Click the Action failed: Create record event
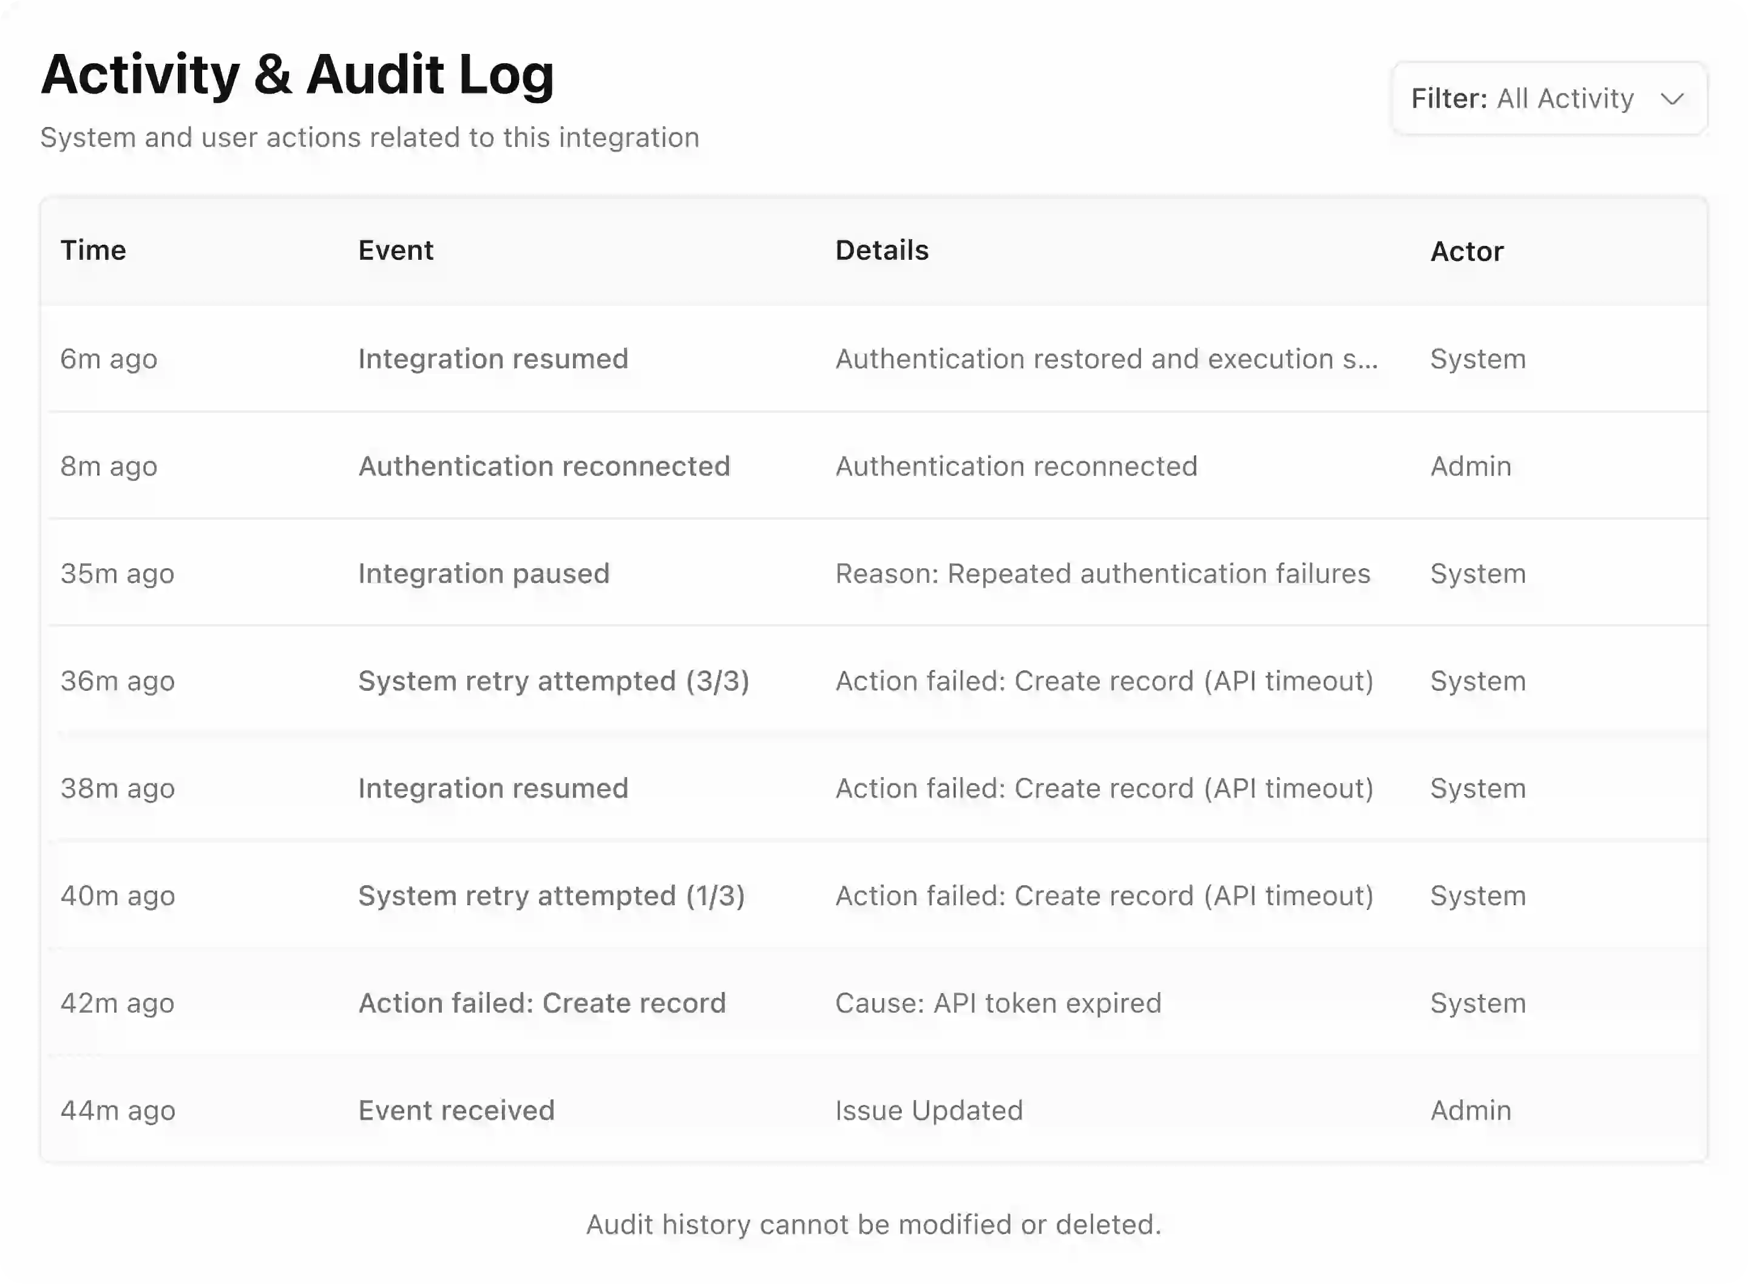Image resolution: width=1748 pixels, height=1284 pixels. point(541,1003)
